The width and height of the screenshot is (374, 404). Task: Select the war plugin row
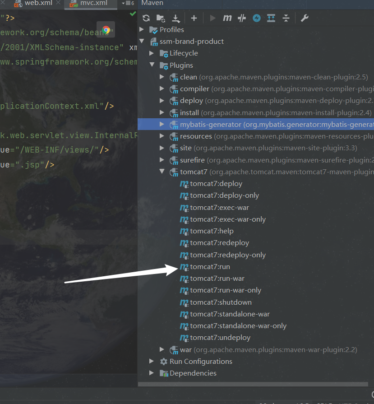pyautogui.click(x=256, y=350)
